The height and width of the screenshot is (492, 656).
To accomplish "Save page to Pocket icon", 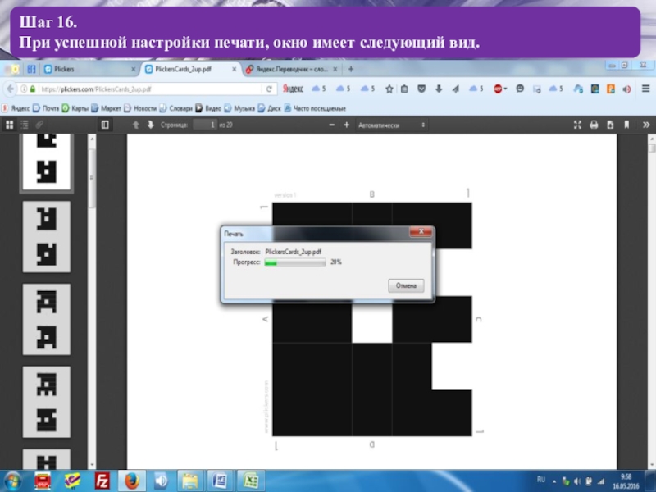I will point(421,89).
